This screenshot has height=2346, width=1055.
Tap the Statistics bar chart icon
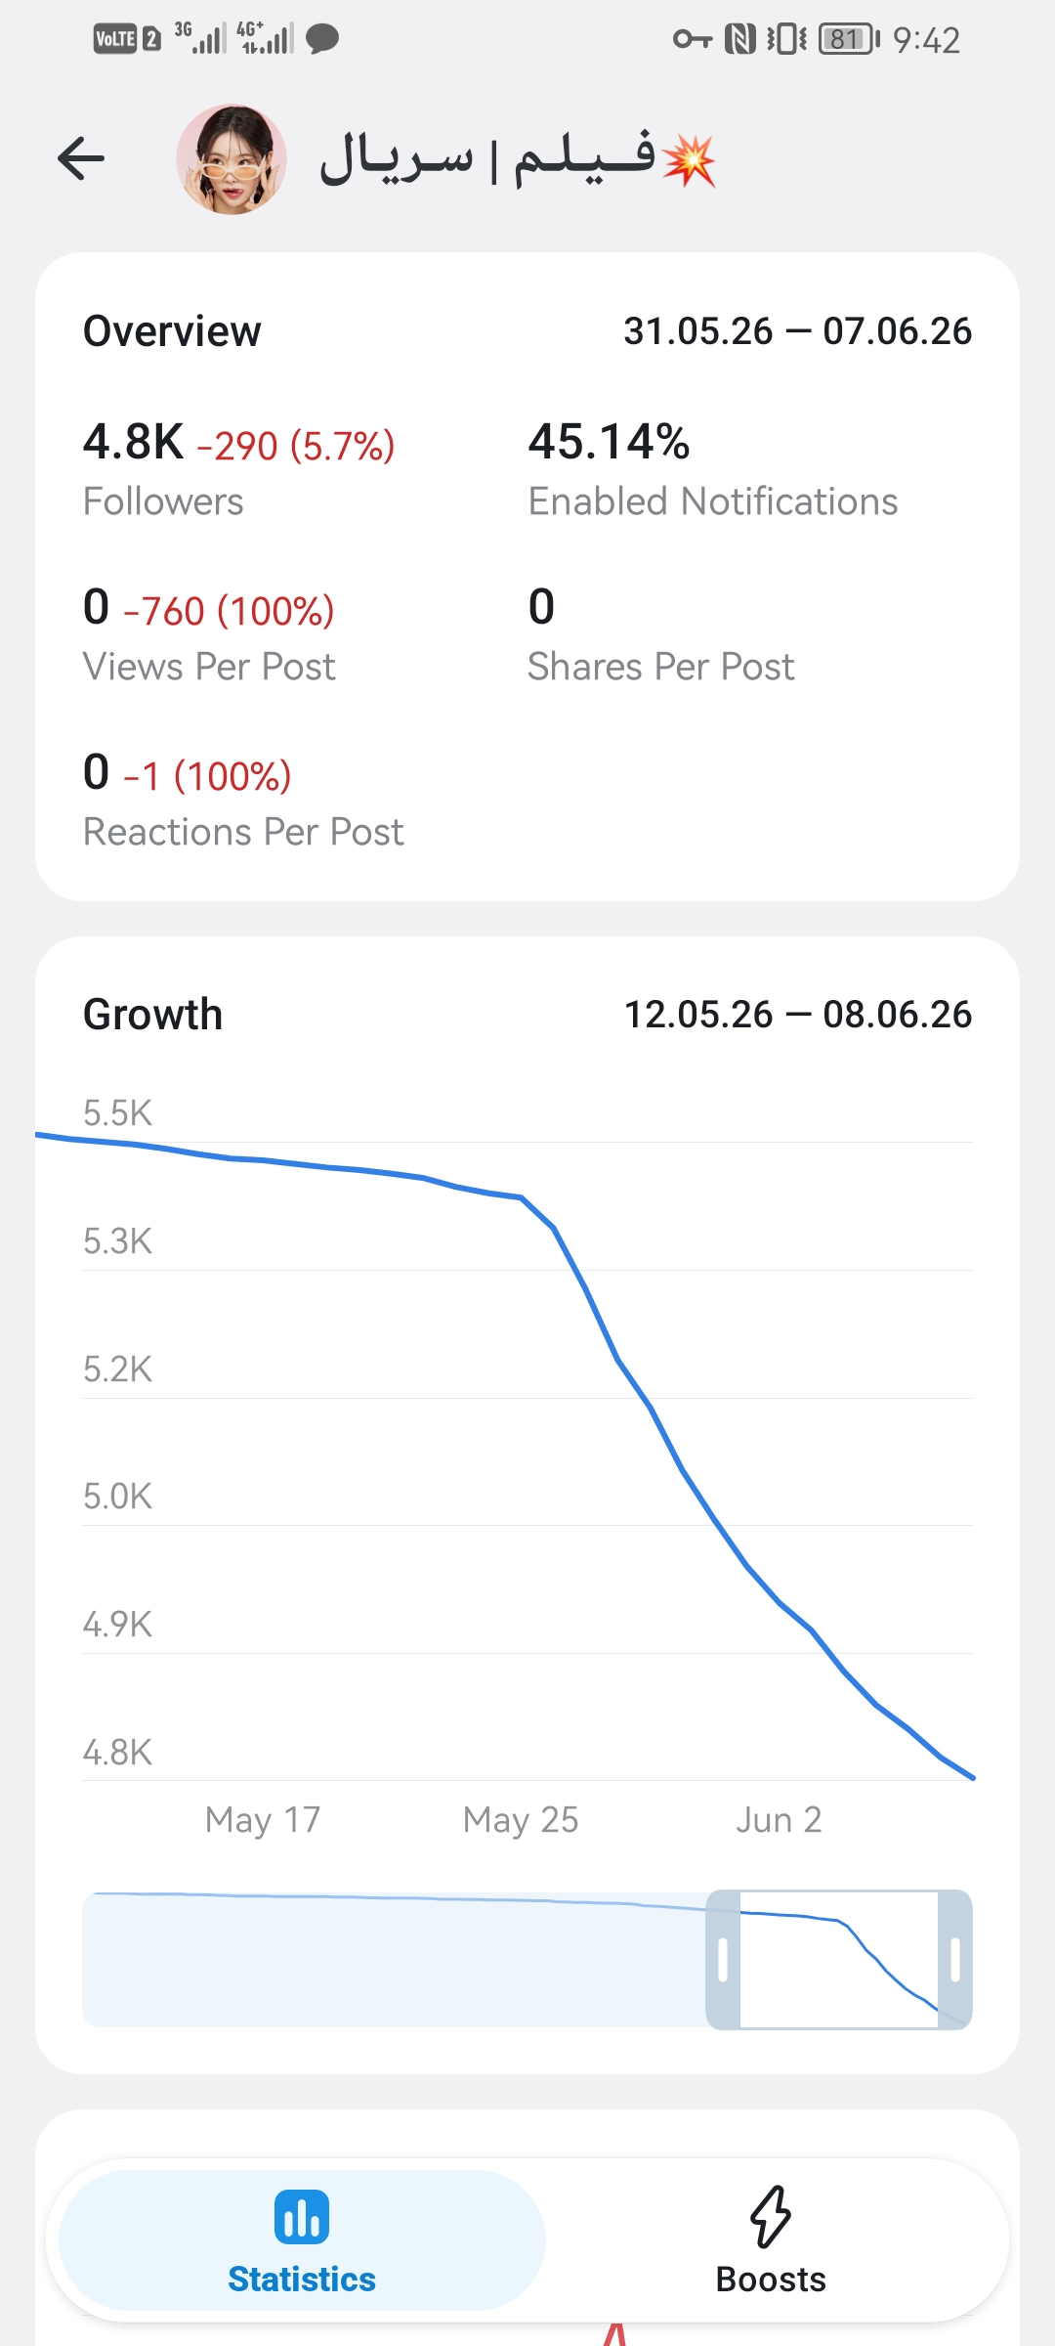[x=302, y=2216]
